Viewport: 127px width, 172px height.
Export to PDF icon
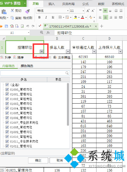click(x=12, y=26)
